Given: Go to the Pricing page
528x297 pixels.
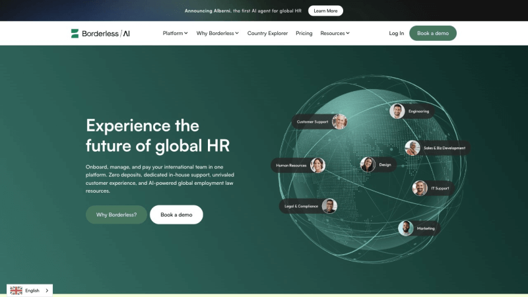Looking at the screenshot, I should click(304, 33).
